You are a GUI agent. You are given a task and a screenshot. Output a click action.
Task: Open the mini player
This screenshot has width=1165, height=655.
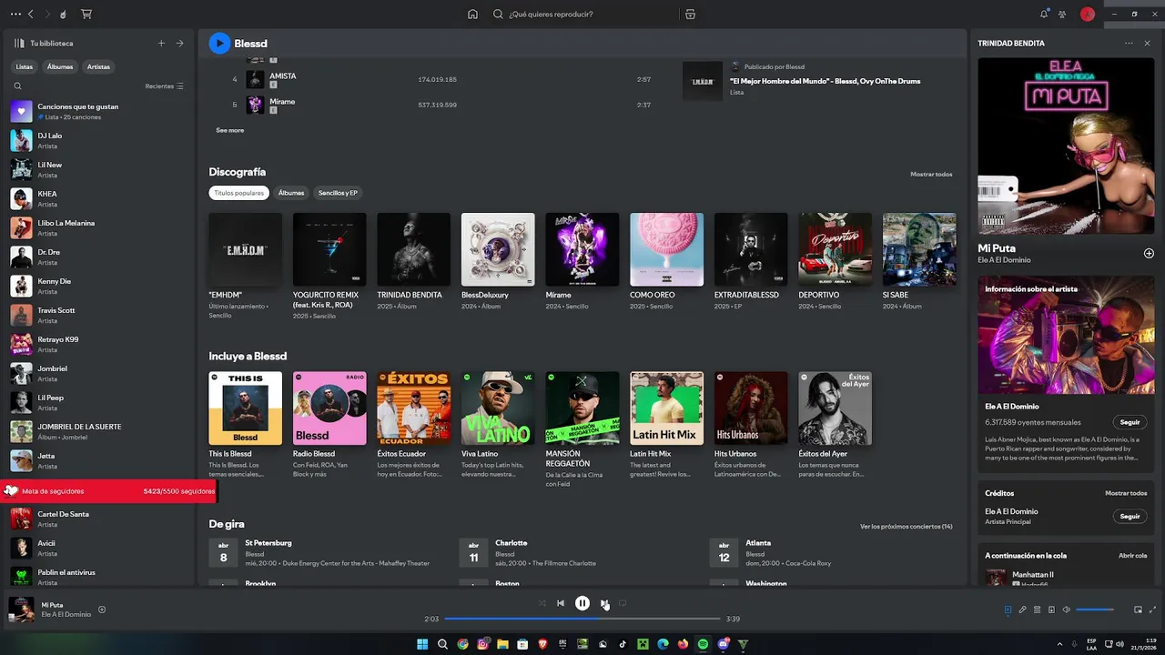pyautogui.click(x=1138, y=610)
